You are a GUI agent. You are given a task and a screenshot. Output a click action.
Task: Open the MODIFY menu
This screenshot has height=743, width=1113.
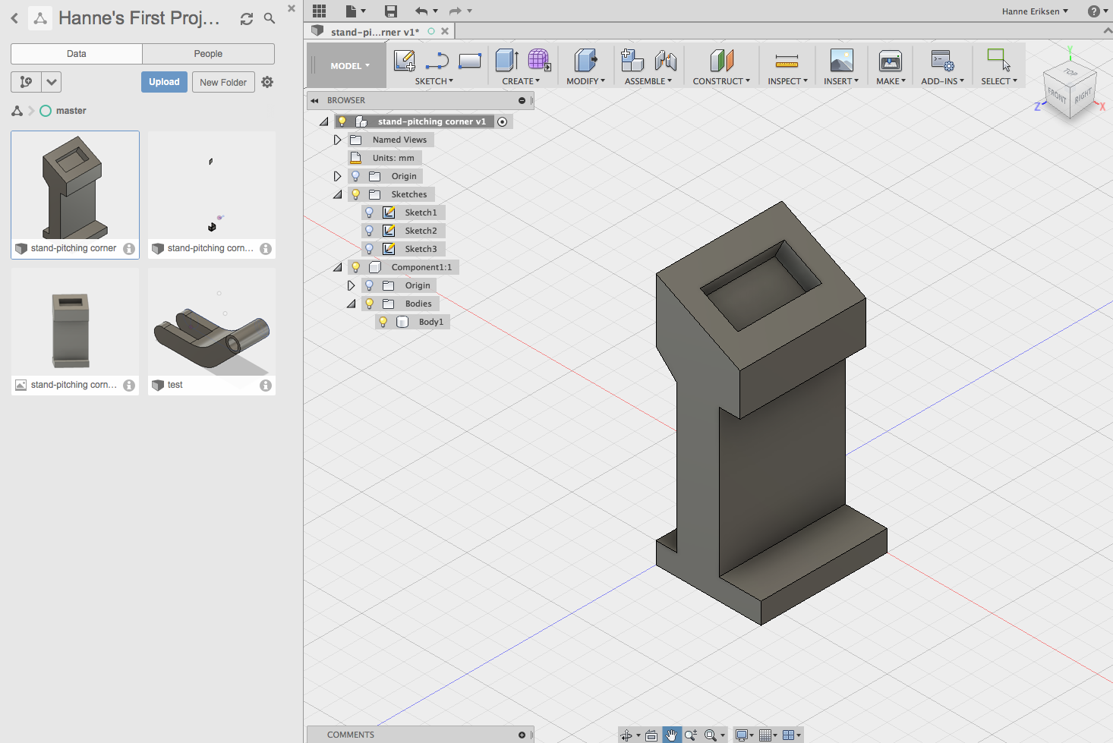[x=585, y=81]
